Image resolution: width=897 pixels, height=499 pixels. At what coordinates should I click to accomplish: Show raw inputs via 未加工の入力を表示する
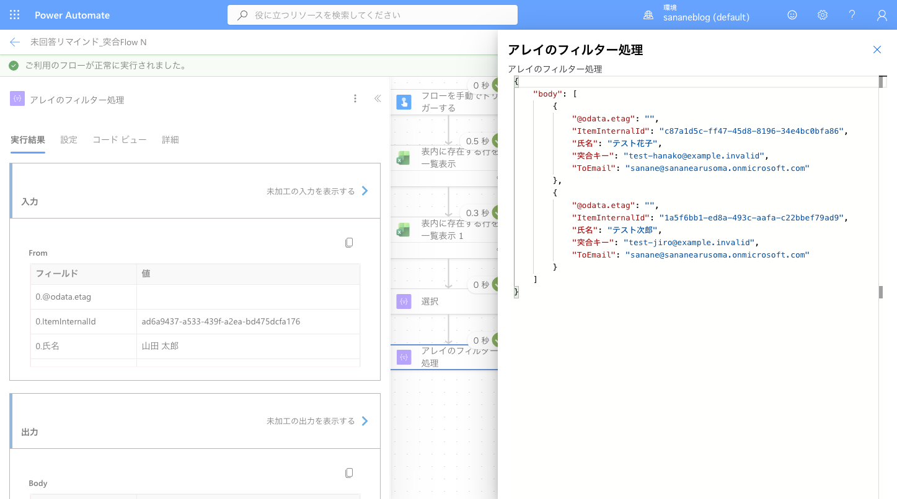tap(317, 191)
